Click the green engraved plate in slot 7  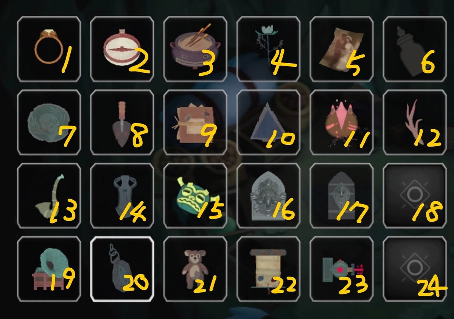click(x=49, y=122)
